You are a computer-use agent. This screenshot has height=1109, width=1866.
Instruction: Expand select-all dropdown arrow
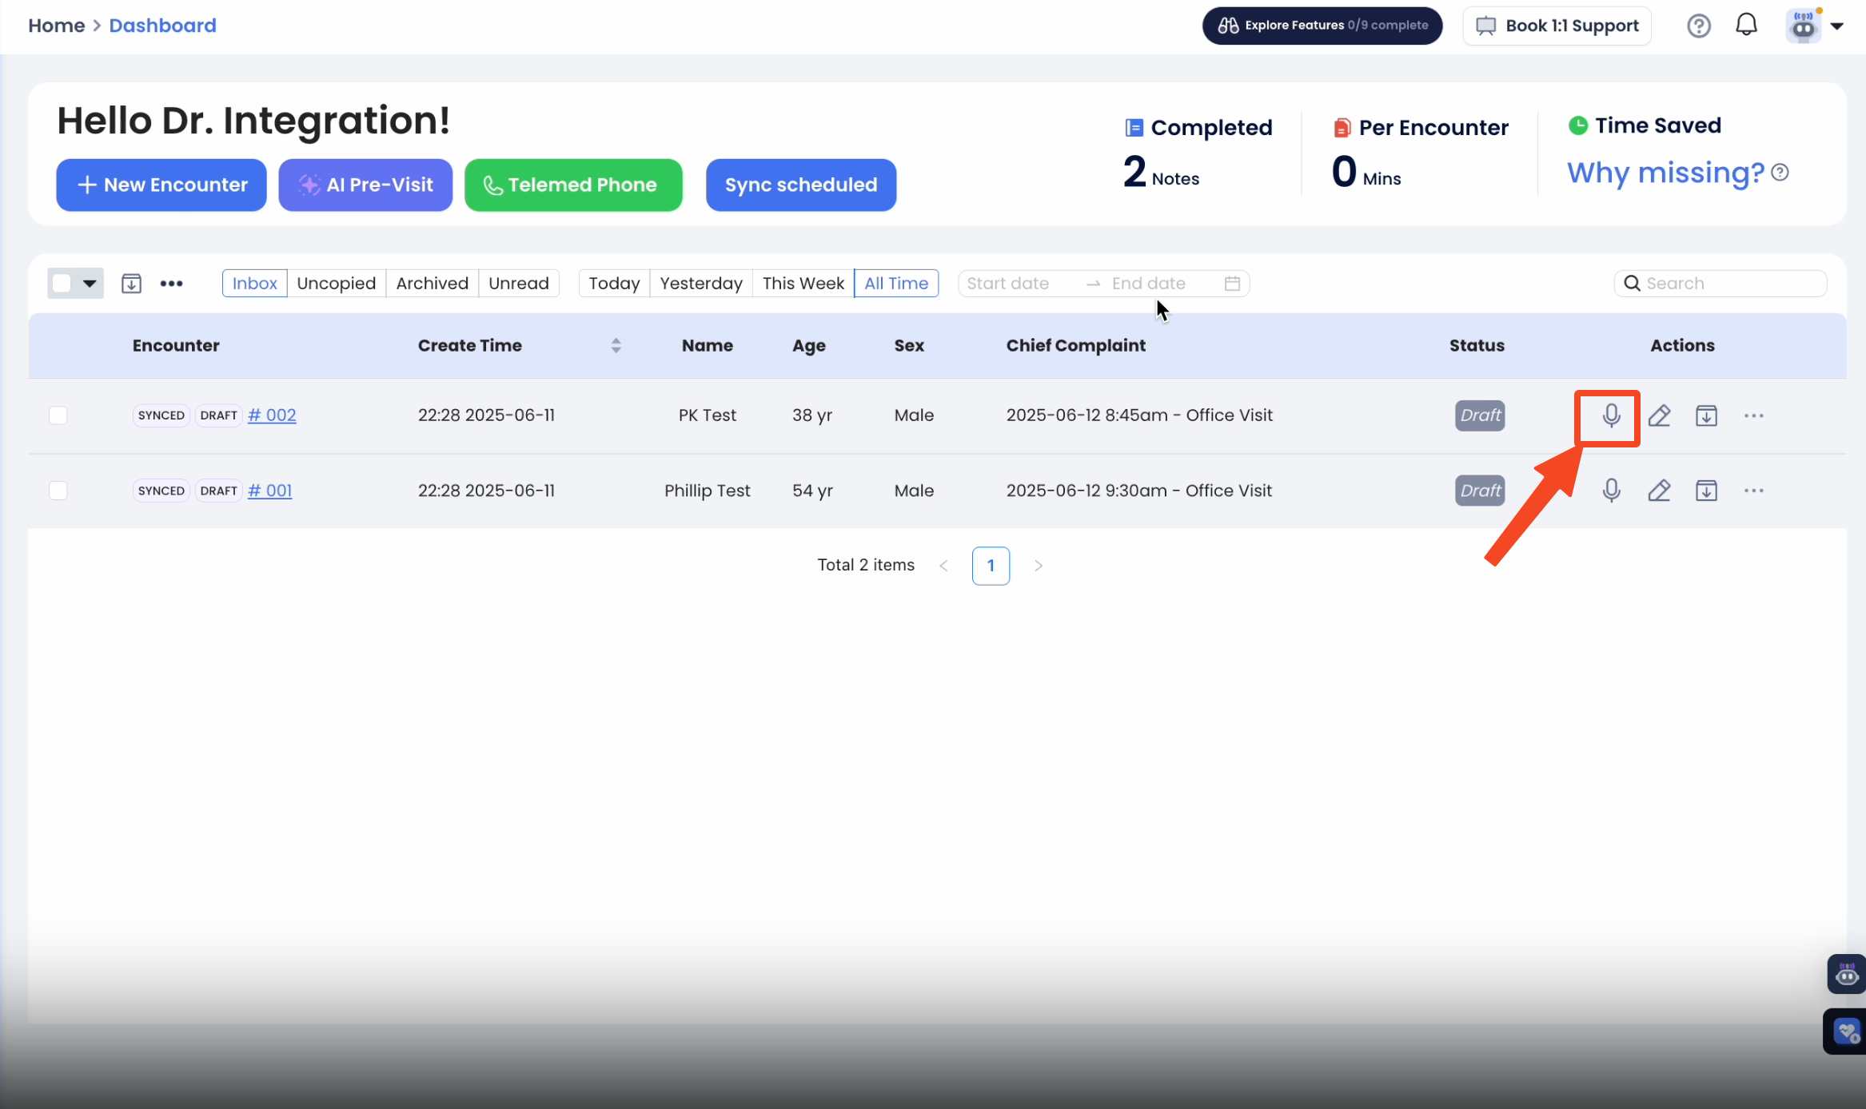[x=90, y=284]
